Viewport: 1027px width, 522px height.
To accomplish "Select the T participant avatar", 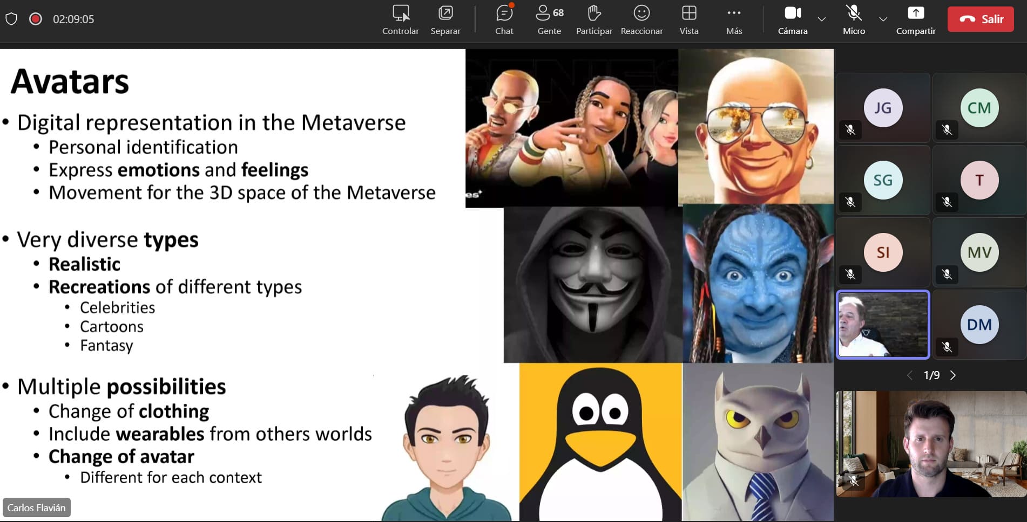I will pyautogui.click(x=979, y=180).
